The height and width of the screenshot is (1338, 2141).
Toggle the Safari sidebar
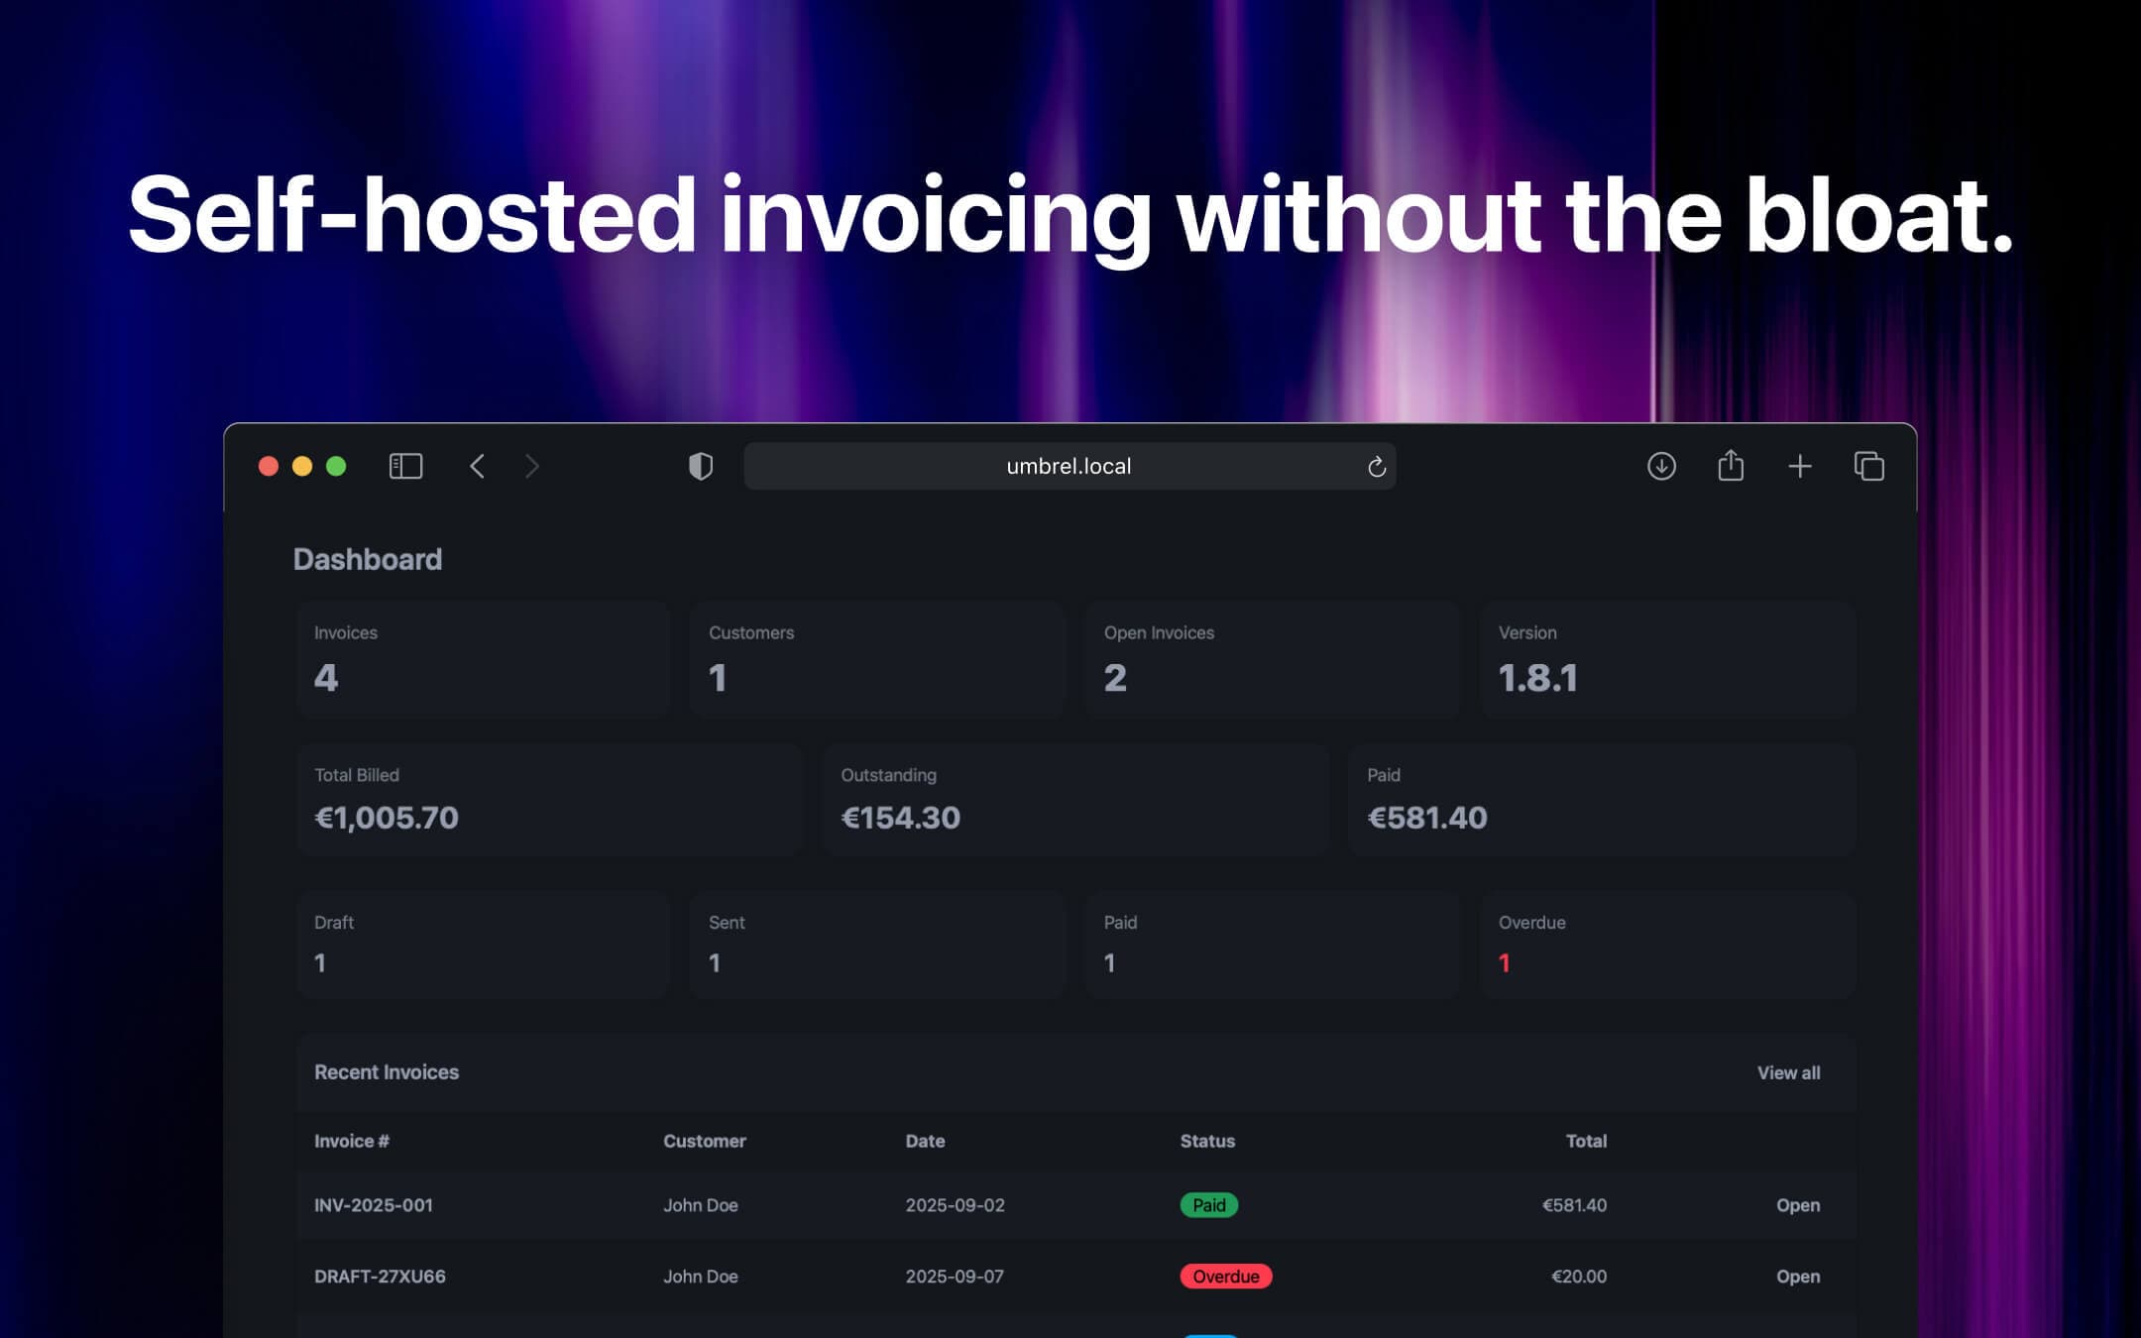click(x=404, y=466)
